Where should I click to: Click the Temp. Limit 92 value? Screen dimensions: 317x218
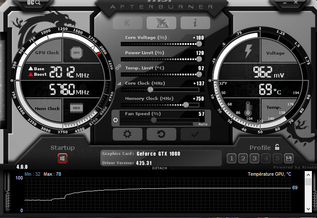pos(201,68)
